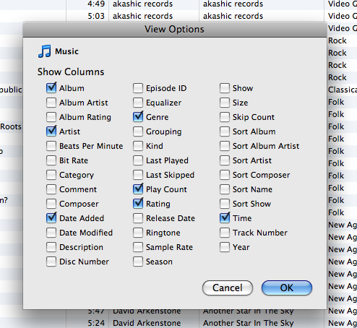The height and width of the screenshot is (328, 357).
Task: Tick the Bit Rate checkbox
Action: (51, 160)
